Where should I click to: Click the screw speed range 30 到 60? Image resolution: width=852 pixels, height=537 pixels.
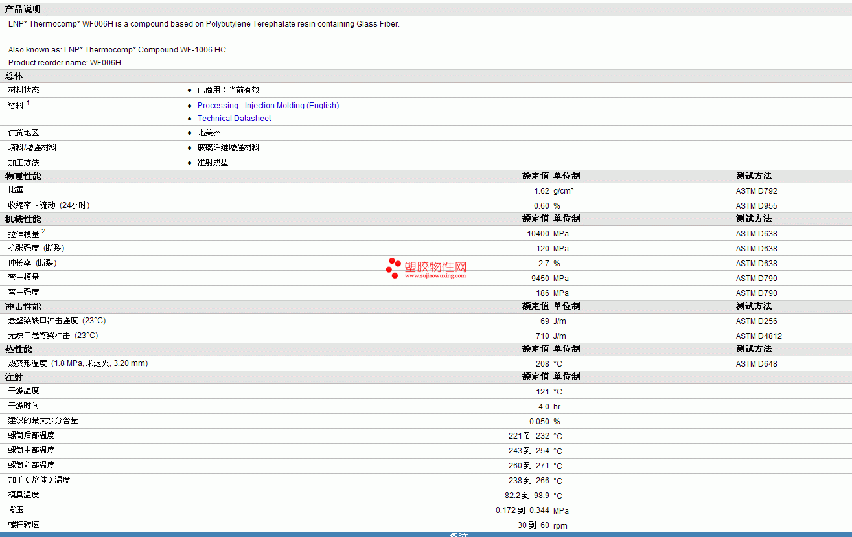point(533,526)
